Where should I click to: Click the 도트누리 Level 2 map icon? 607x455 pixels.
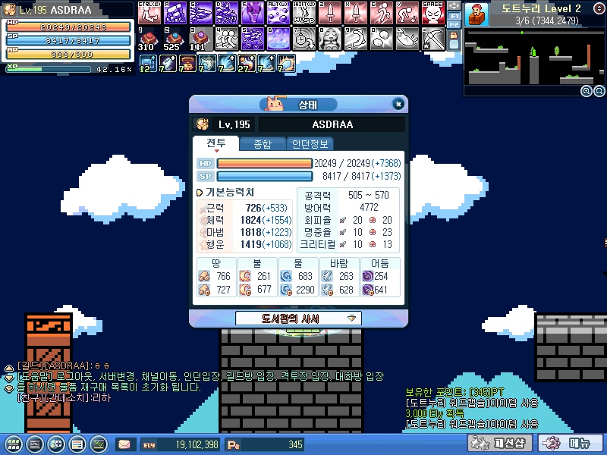click(477, 14)
